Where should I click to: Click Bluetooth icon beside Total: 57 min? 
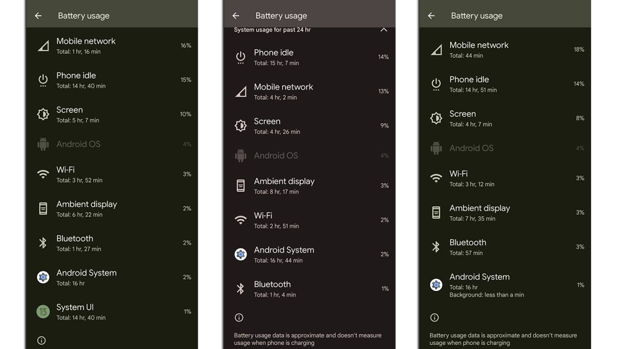tap(436, 247)
